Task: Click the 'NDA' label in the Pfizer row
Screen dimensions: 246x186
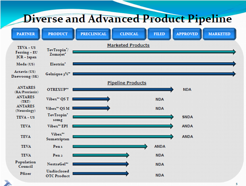Action: [160, 175]
